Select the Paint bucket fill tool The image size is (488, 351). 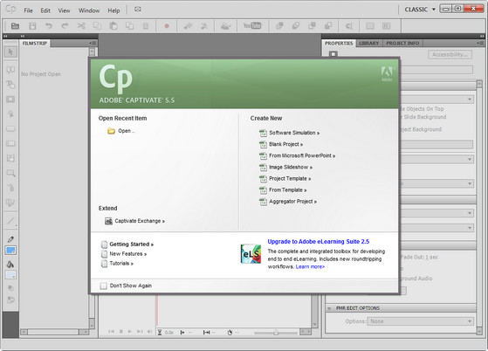coord(10,265)
